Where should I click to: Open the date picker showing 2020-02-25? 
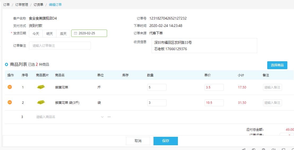tap(89, 33)
